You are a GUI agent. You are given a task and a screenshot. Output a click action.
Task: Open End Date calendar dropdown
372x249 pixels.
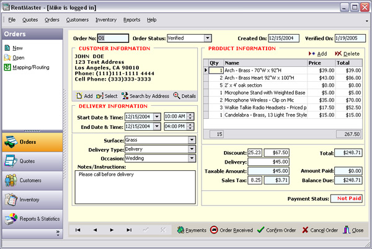point(157,126)
